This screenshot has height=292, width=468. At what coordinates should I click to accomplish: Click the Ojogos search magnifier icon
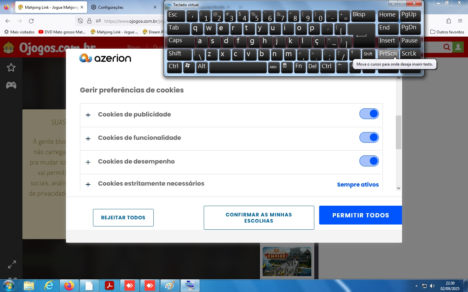pos(447,47)
